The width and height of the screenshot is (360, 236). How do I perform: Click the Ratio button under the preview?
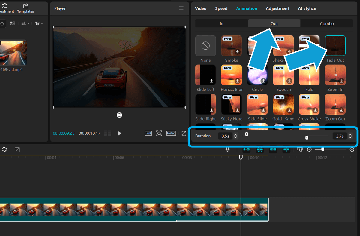pyautogui.click(x=171, y=133)
